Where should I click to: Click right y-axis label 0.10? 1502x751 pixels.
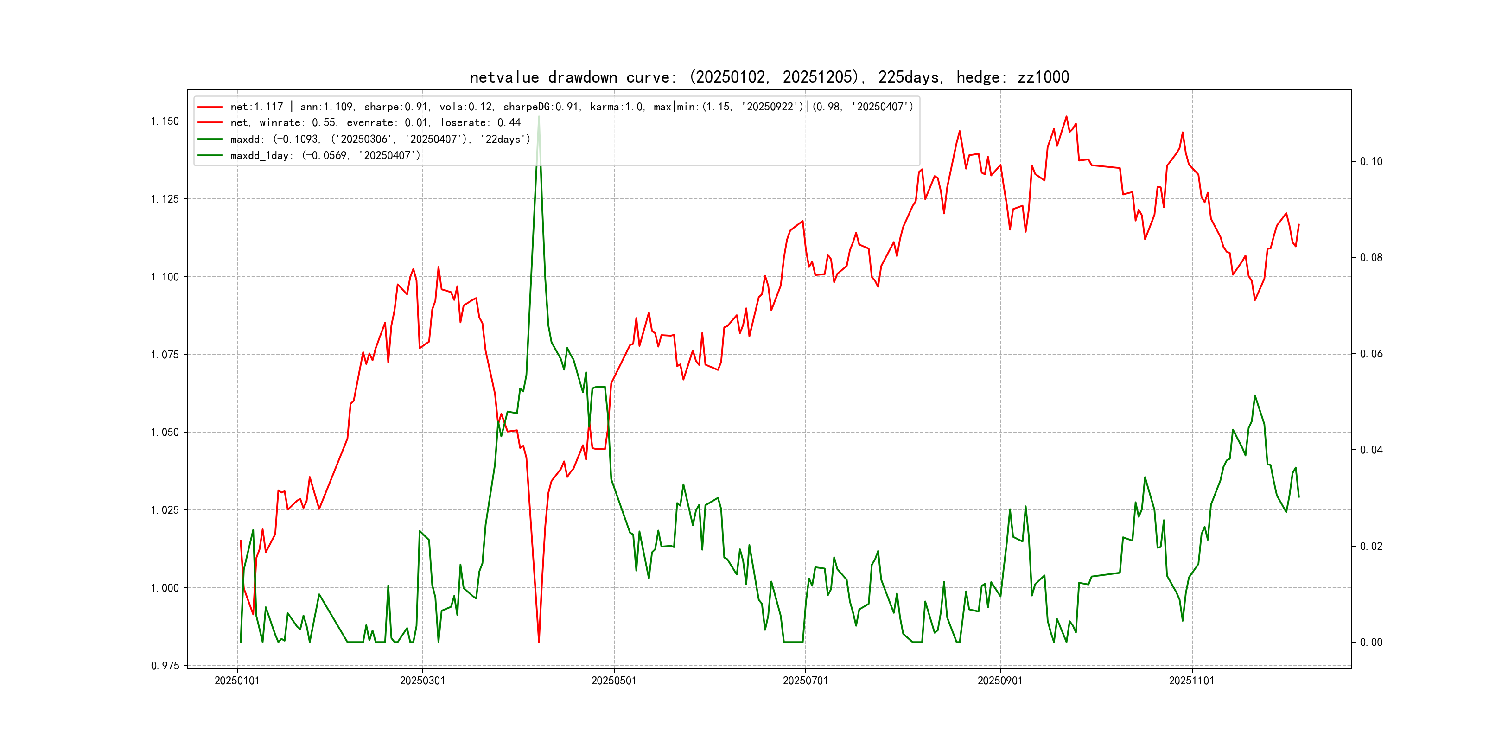click(x=1371, y=161)
